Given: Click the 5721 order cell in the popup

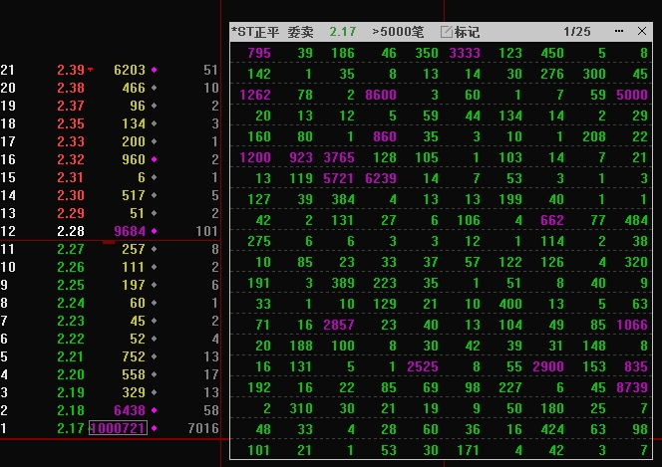Looking at the screenshot, I should 339,178.
